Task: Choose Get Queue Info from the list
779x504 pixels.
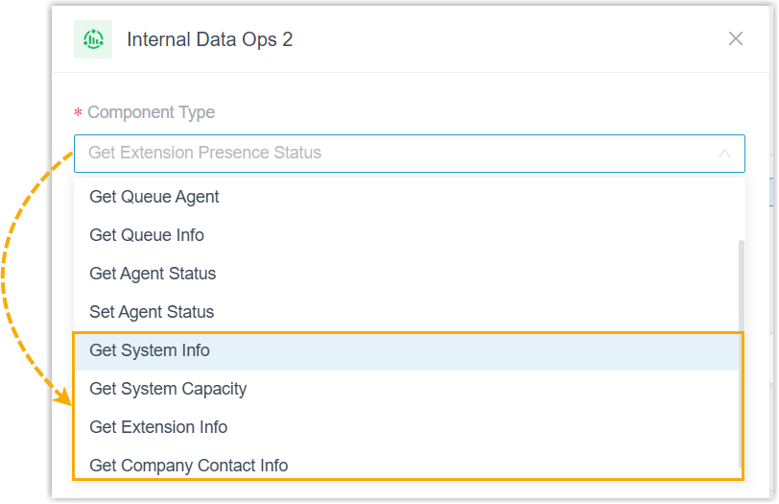Action: tap(147, 235)
